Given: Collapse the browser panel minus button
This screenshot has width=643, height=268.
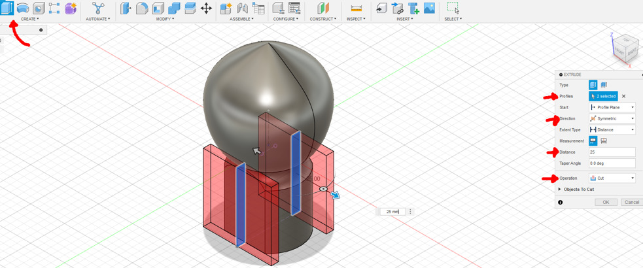Looking at the screenshot, I should (41, 30).
